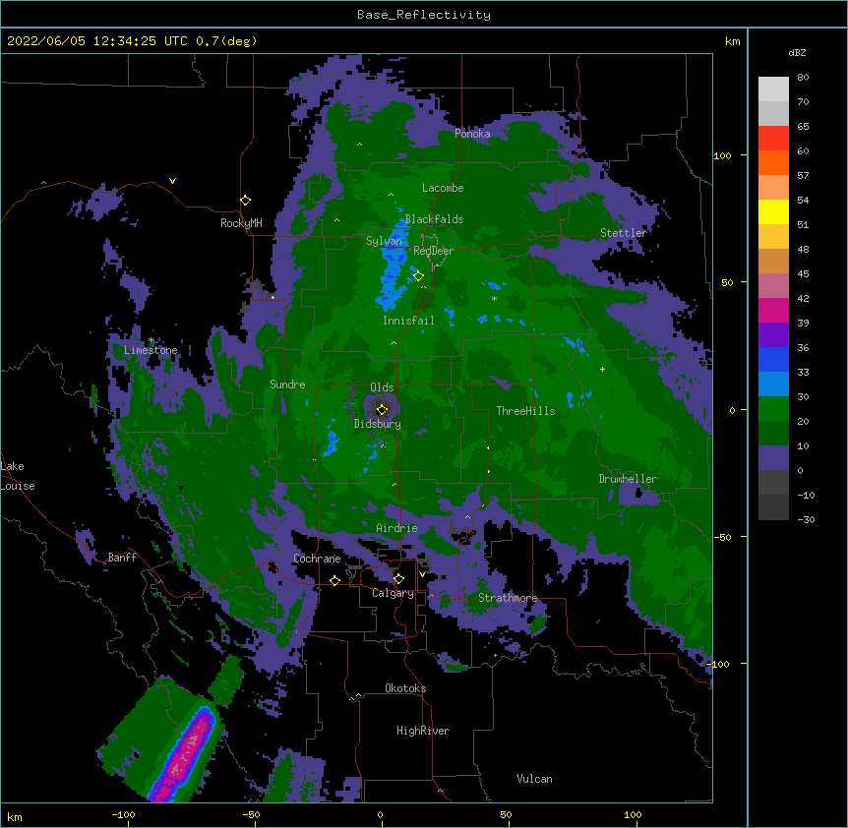Click the Calgary city label
Viewport: 848px width, 828px height.
coord(393,593)
